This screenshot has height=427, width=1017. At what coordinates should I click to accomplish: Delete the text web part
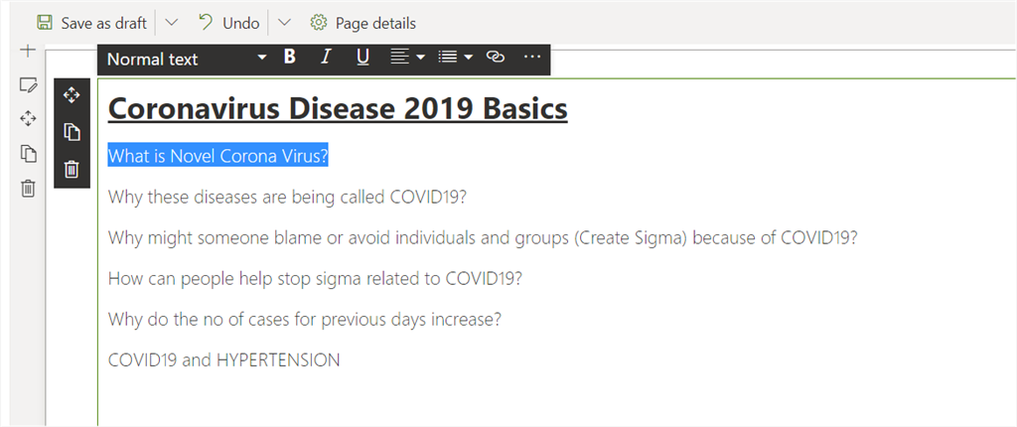click(x=72, y=169)
